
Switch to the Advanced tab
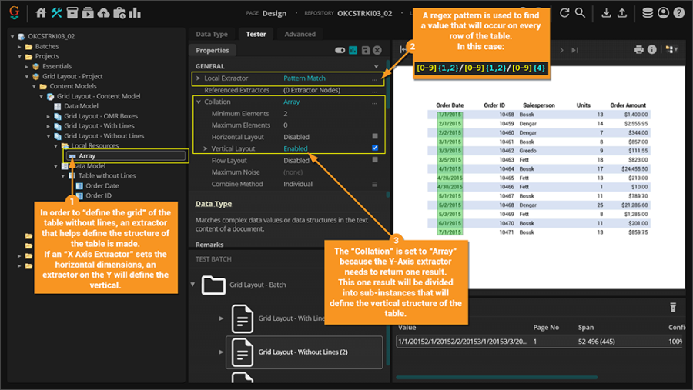point(300,34)
